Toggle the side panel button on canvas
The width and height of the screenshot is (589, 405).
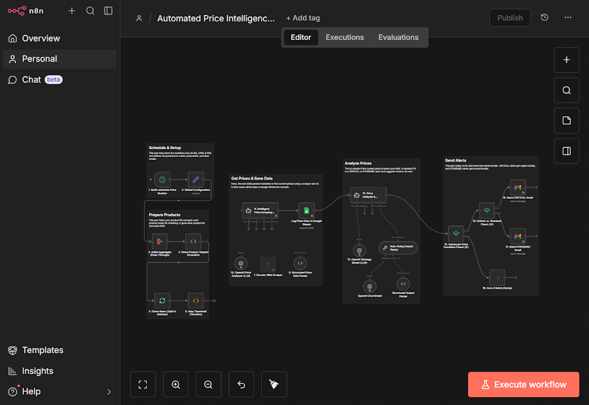click(x=566, y=152)
